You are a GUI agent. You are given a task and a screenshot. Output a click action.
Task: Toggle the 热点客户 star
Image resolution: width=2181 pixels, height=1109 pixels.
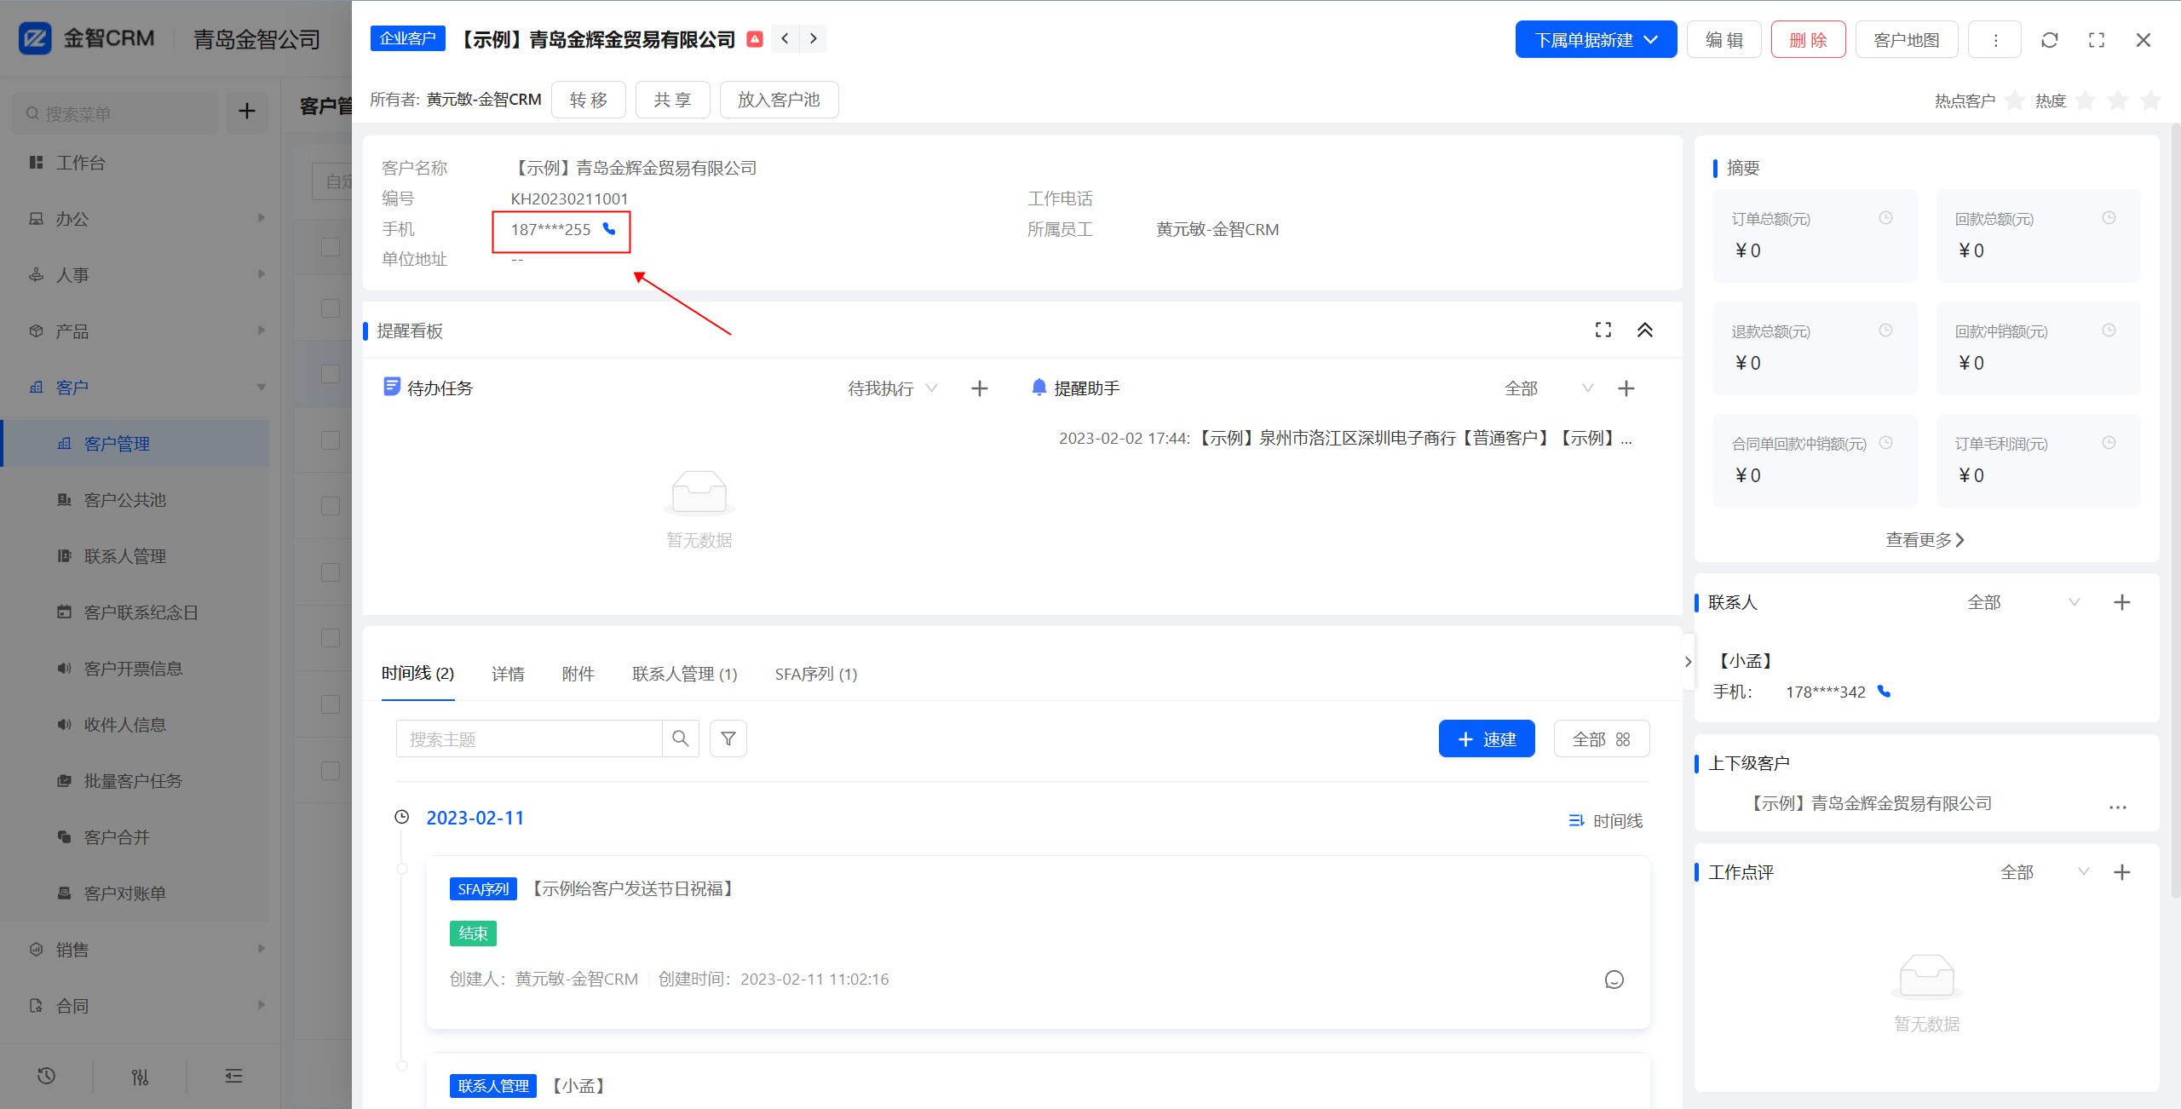point(2015,101)
